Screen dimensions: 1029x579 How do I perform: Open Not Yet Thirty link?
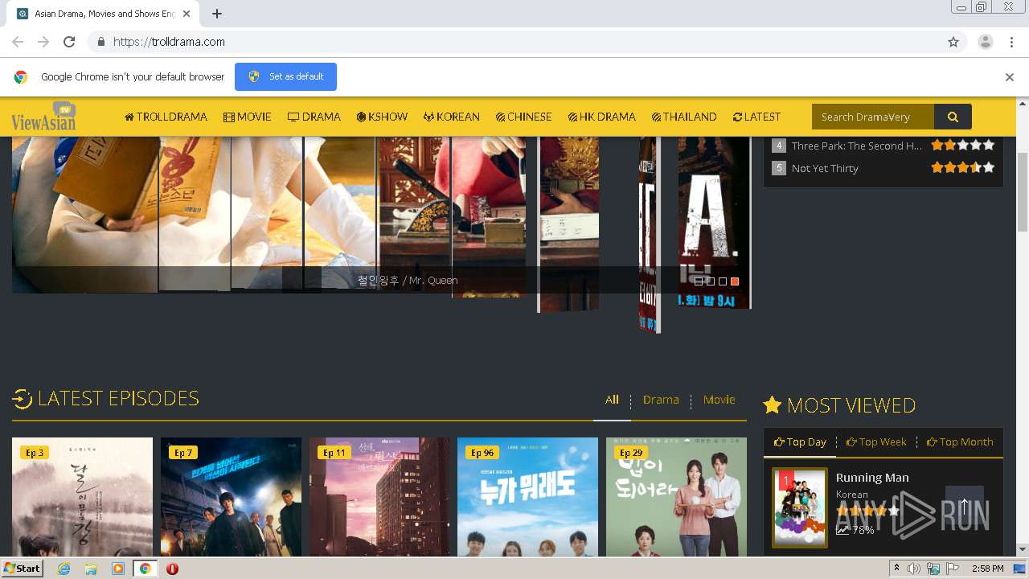pos(825,168)
